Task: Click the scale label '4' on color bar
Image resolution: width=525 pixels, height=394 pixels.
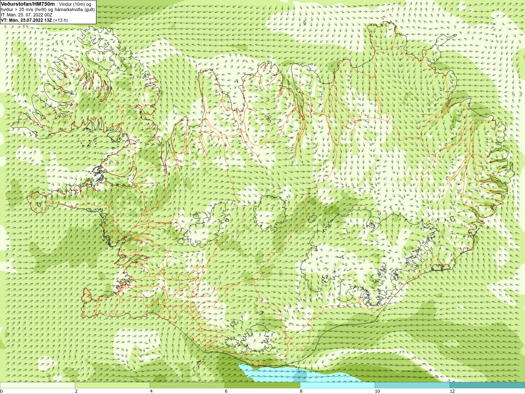Action: click(151, 391)
